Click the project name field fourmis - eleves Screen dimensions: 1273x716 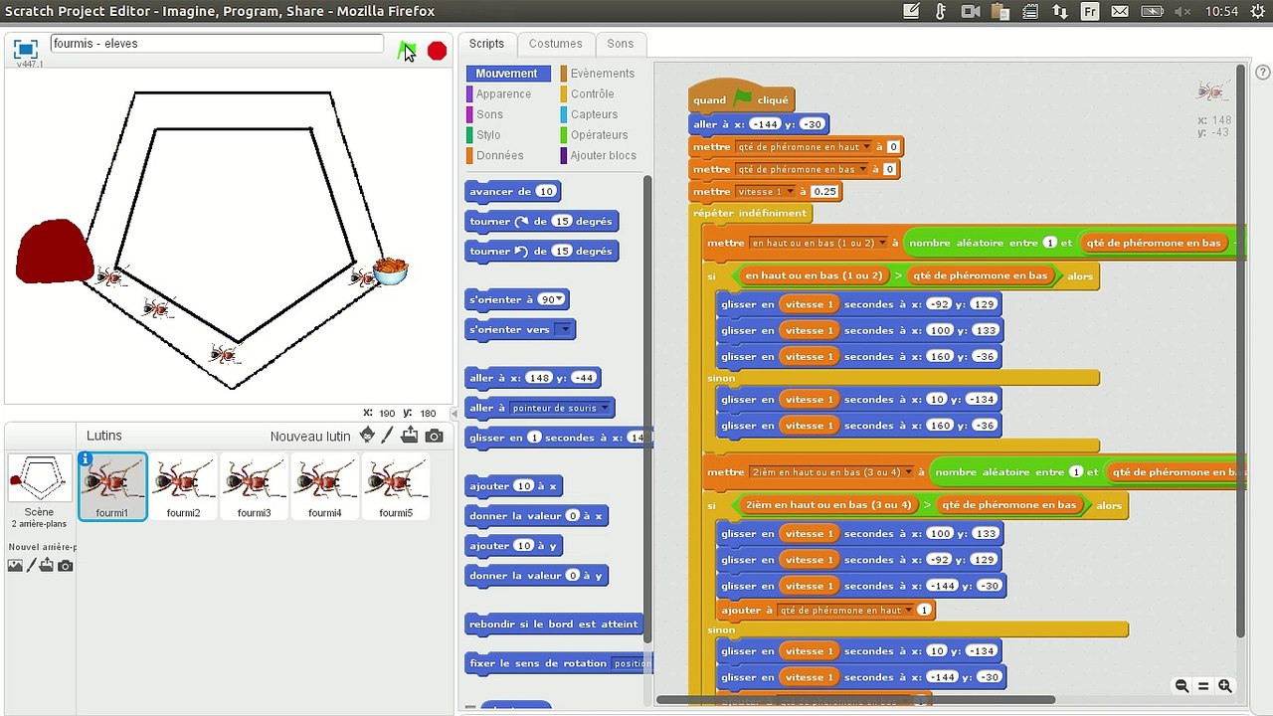coord(217,44)
